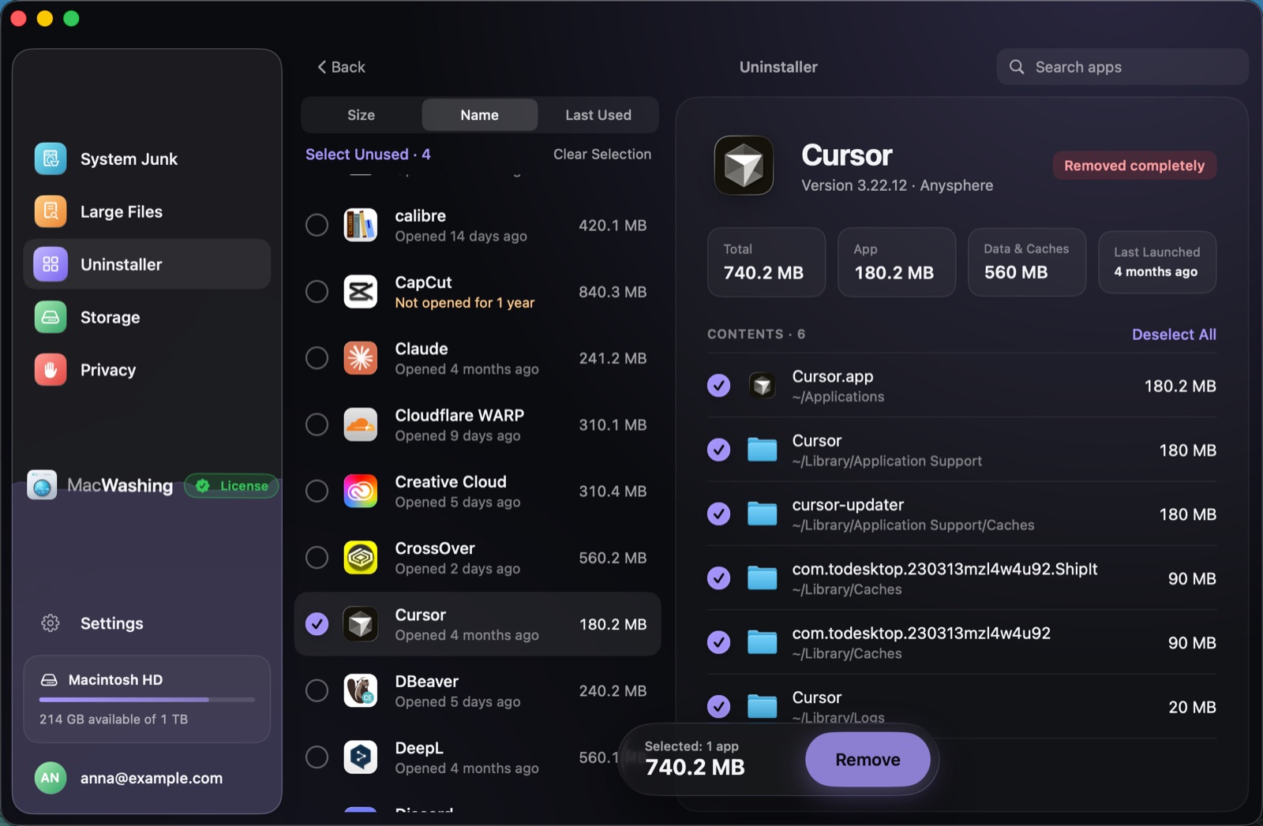Click the Removed completely status badge
This screenshot has width=1263, height=826.
[1134, 166]
